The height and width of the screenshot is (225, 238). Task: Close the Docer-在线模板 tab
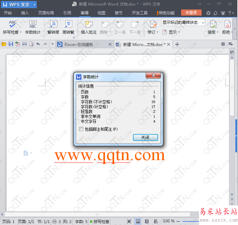(110, 44)
